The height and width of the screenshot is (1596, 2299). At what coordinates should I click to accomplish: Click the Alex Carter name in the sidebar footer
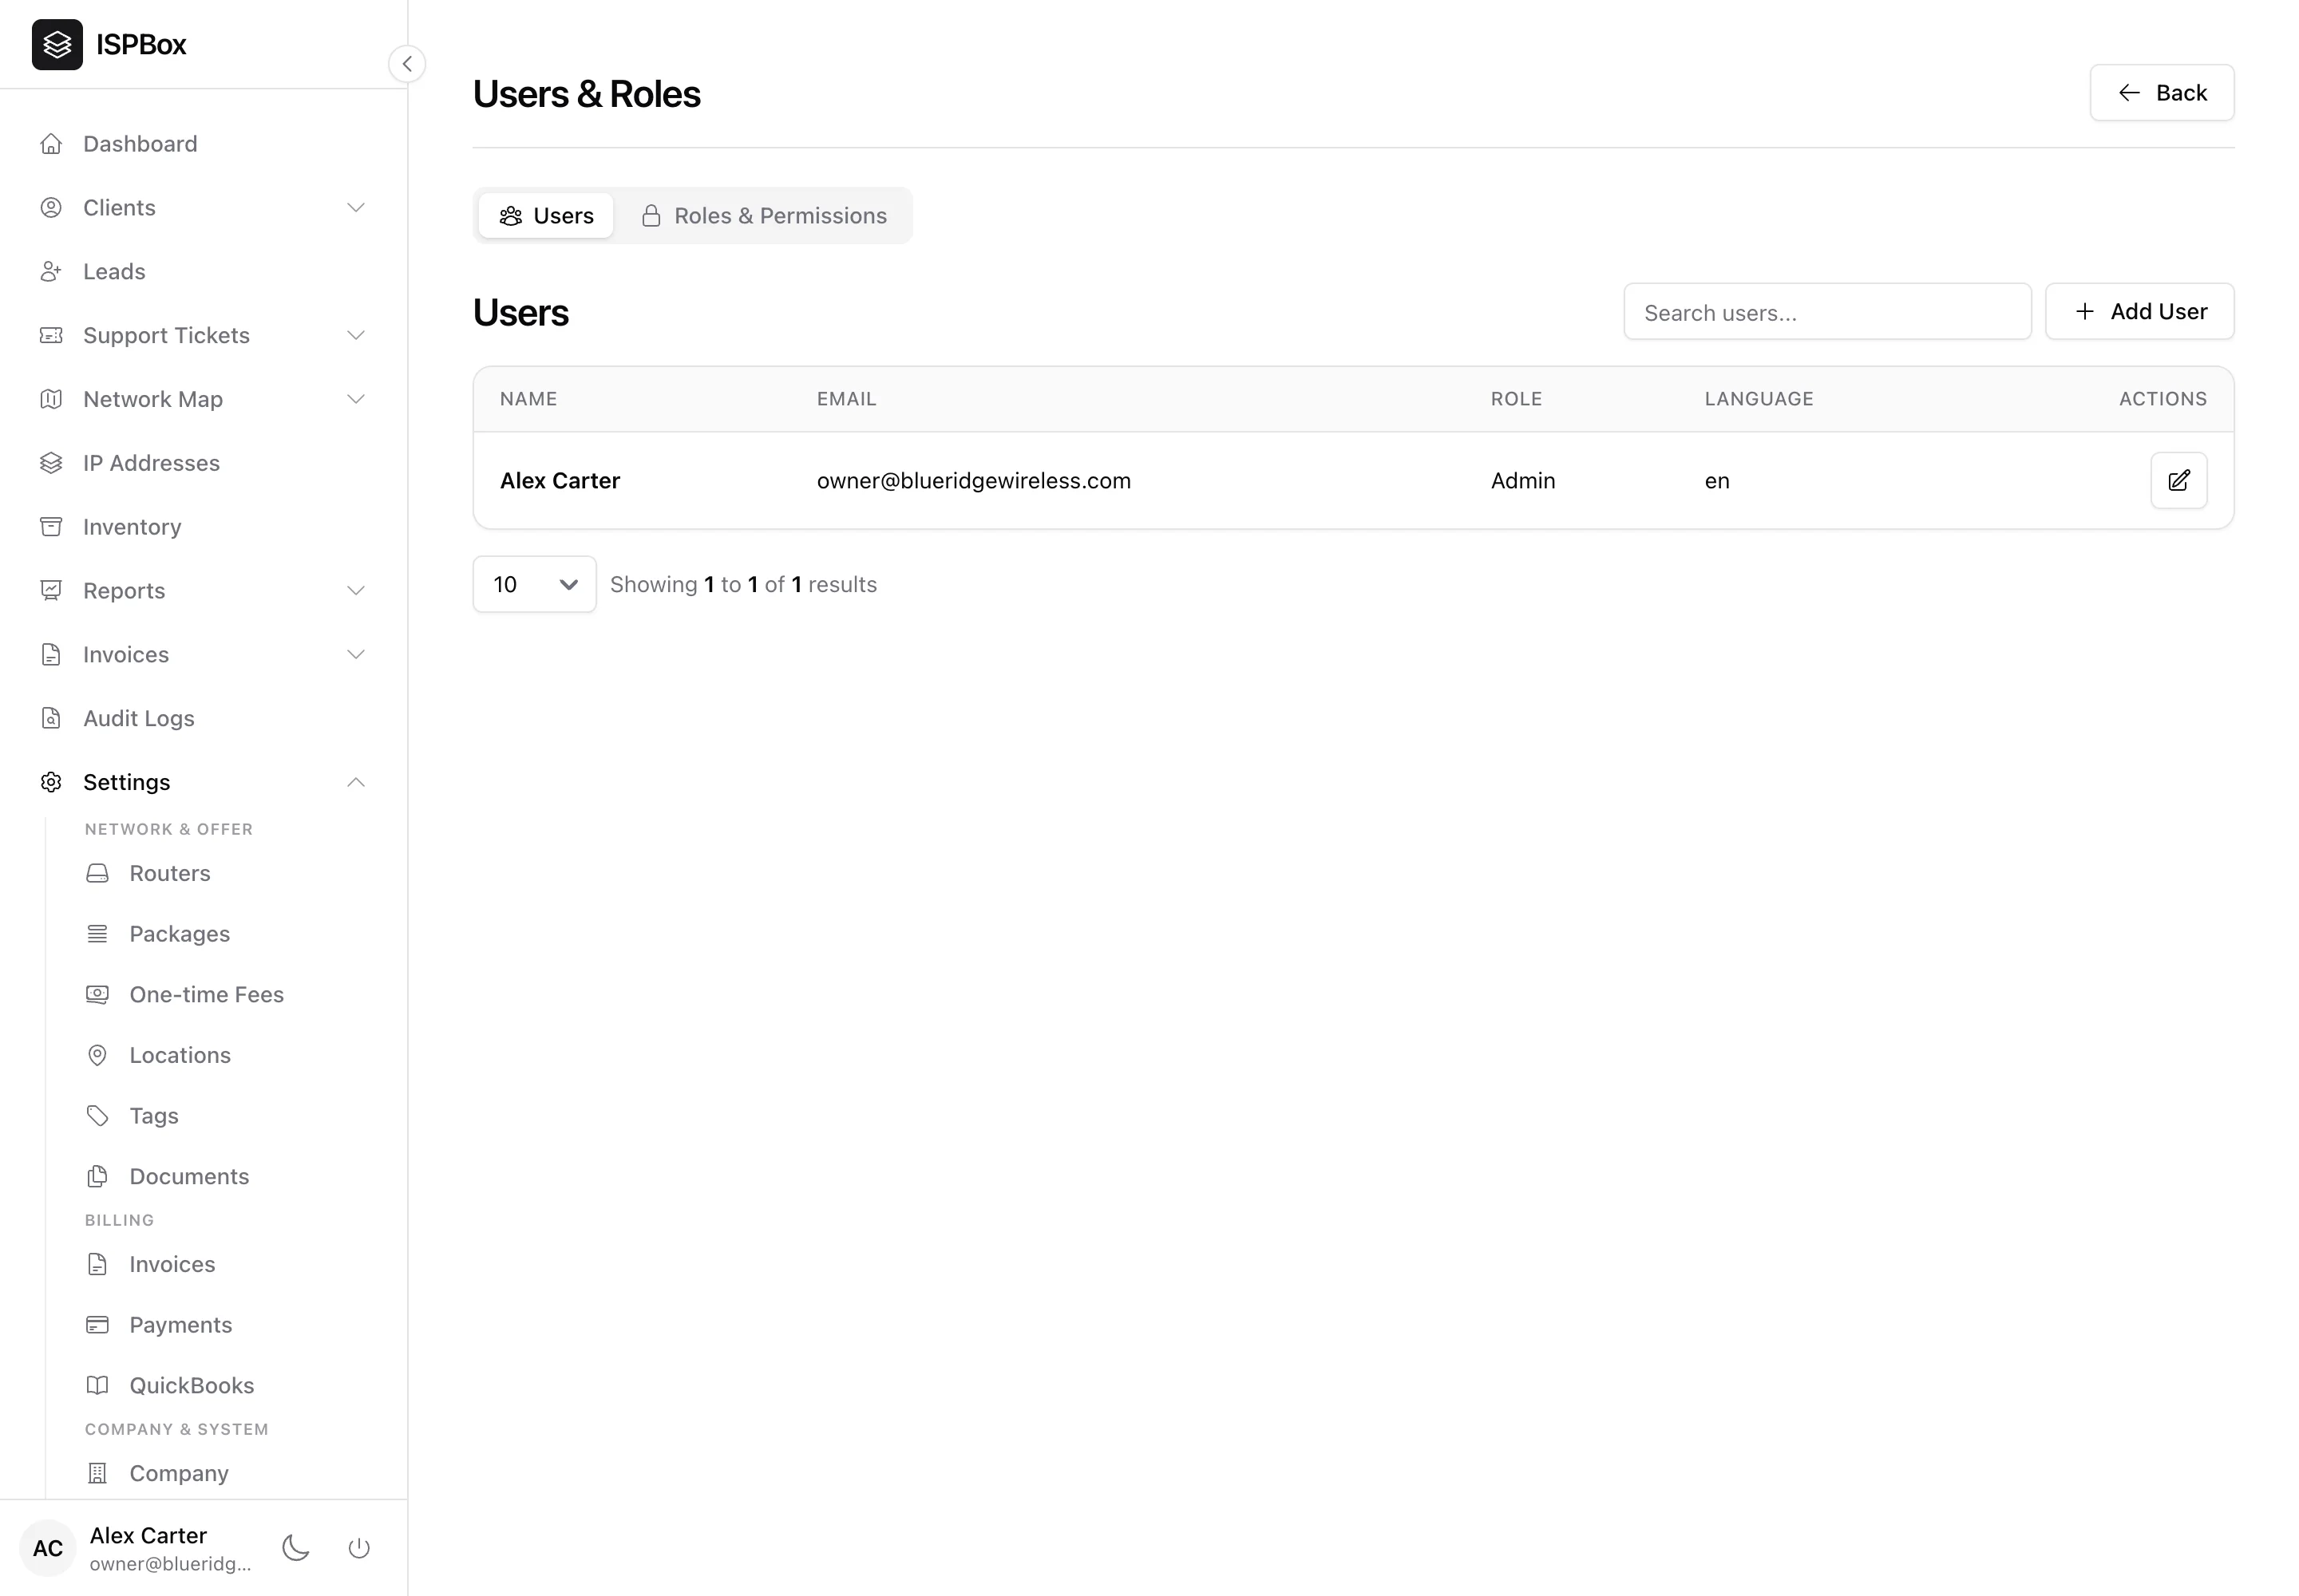click(148, 1536)
